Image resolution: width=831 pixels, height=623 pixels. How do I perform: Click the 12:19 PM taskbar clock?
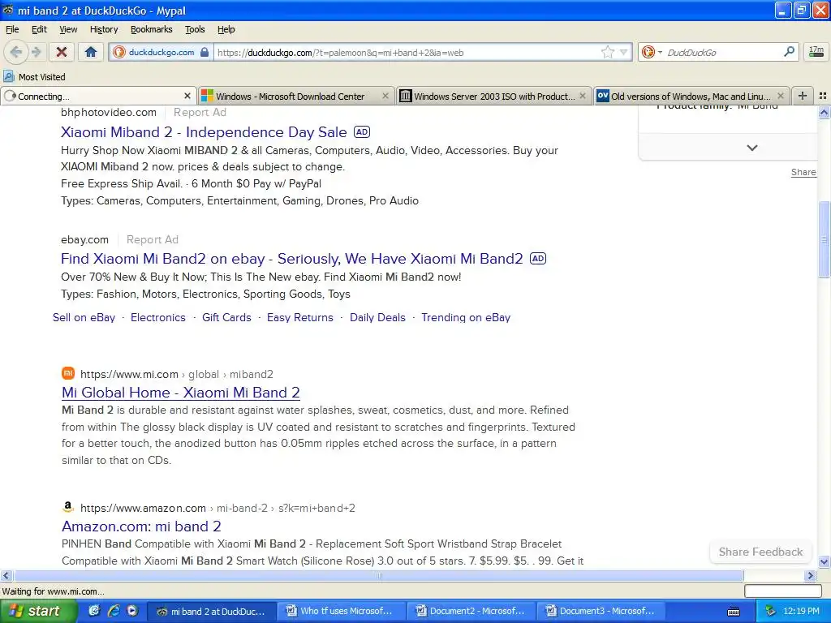(801, 611)
